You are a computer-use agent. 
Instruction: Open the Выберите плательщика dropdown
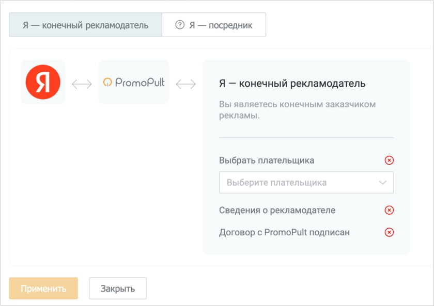pyautogui.click(x=306, y=183)
